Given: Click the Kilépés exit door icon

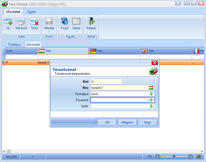Looking at the screenshot, I should pyautogui.click(x=91, y=21).
